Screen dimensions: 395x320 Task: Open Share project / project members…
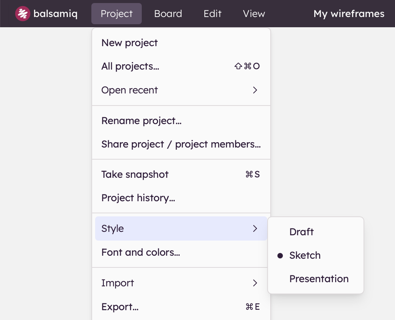click(x=181, y=144)
